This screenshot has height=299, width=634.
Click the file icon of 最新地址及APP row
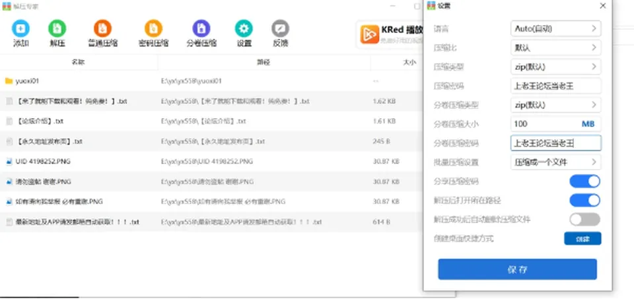pyautogui.click(x=9, y=222)
